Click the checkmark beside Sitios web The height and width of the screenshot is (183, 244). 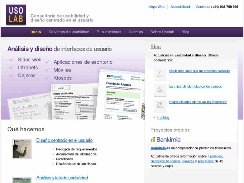[12, 59]
